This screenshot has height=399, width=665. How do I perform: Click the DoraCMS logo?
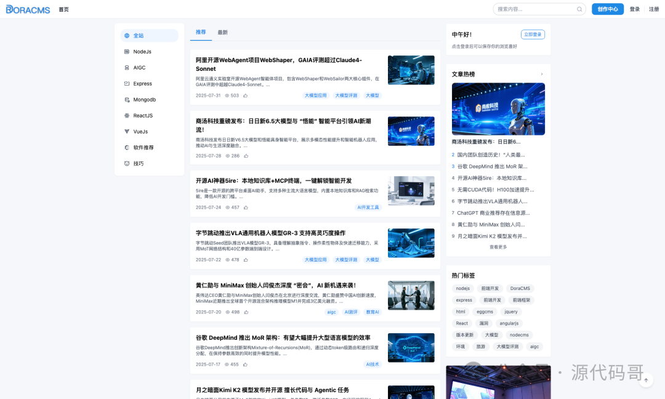[x=28, y=9]
